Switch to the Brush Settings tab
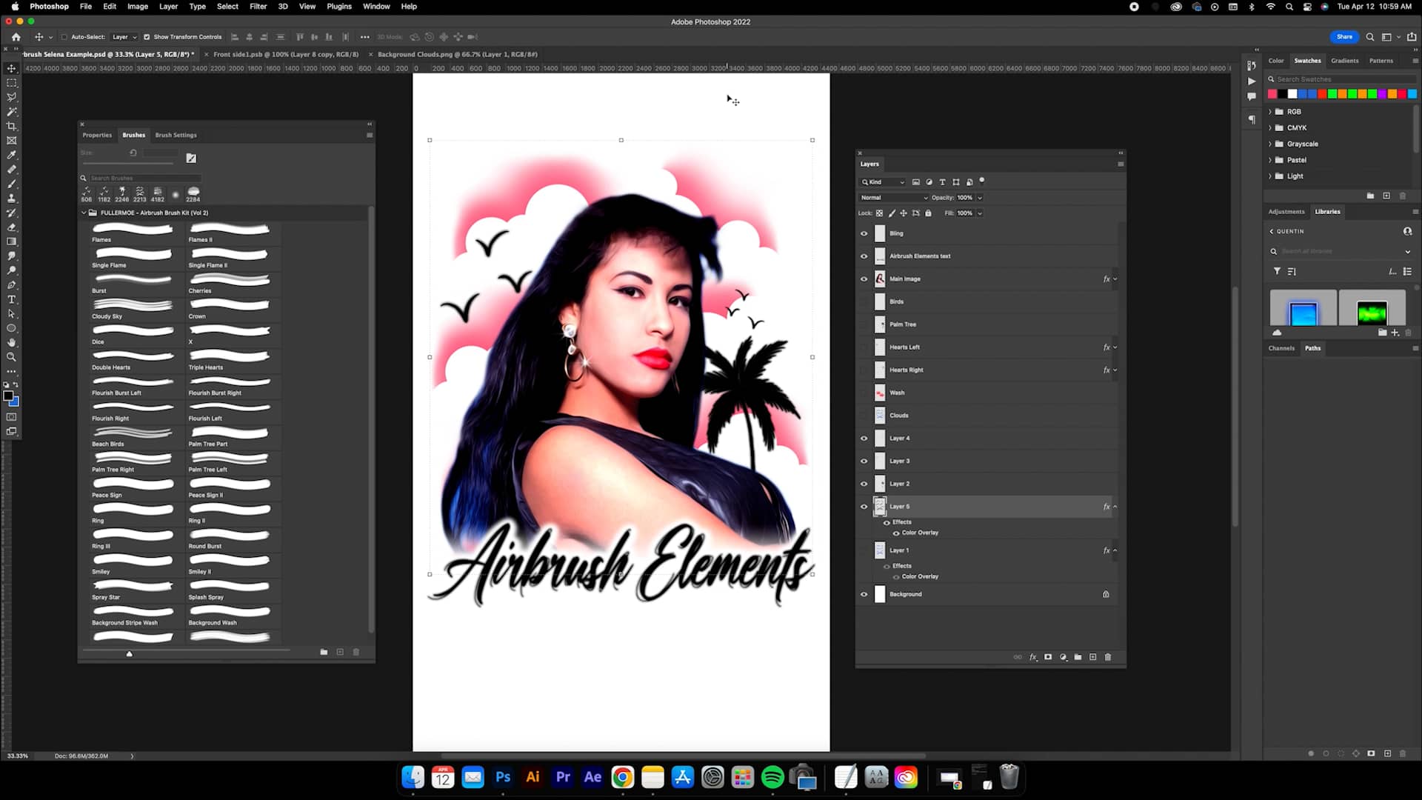 point(176,136)
